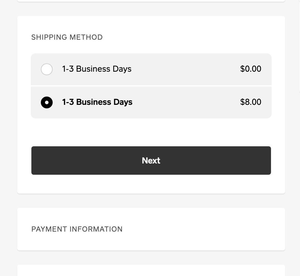Click the PAYMENT INFORMATION section header
The height and width of the screenshot is (276, 300).
(x=77, y=229)
